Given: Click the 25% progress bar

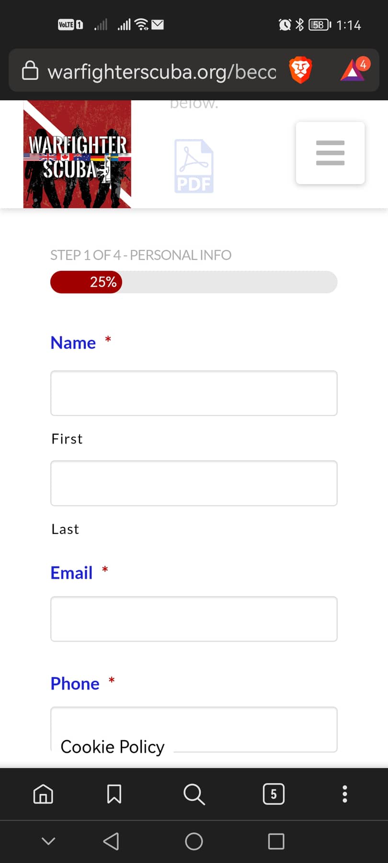Looking at the screenshot, I should (194, 282).
